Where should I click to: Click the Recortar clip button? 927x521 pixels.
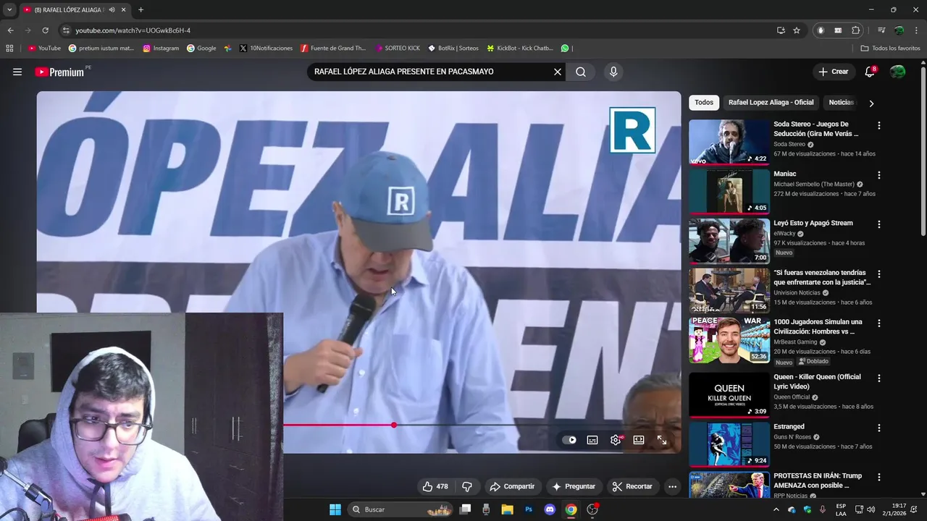pyautogui.click(x=632, y=486)
